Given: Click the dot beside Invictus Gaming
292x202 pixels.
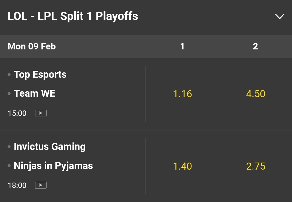Looking at the screenshot, I should coord(9,147).
